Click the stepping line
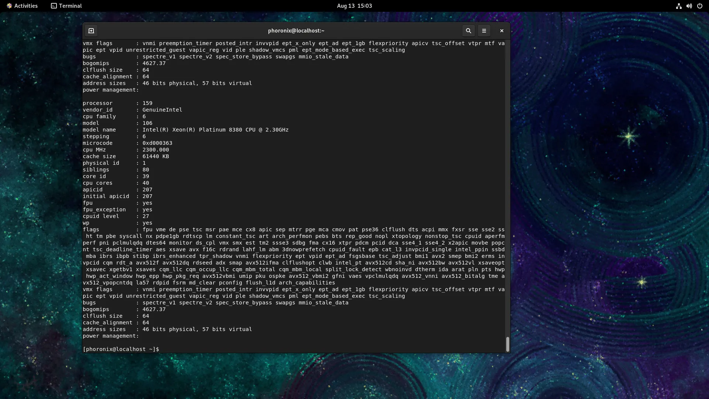 pos(114,136)
